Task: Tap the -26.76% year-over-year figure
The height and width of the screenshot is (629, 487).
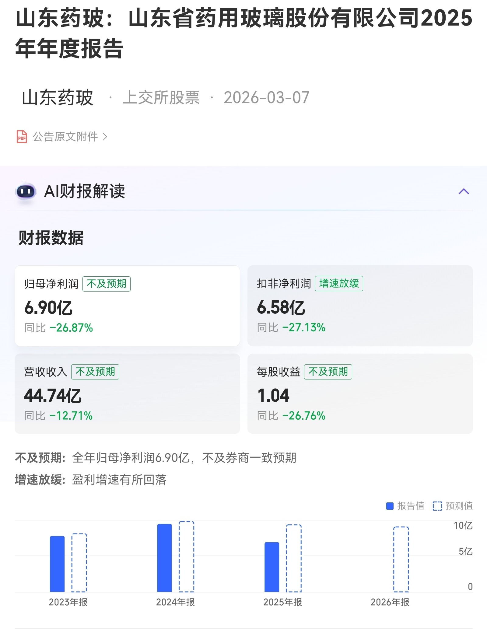Action: [x=304, y=416]
